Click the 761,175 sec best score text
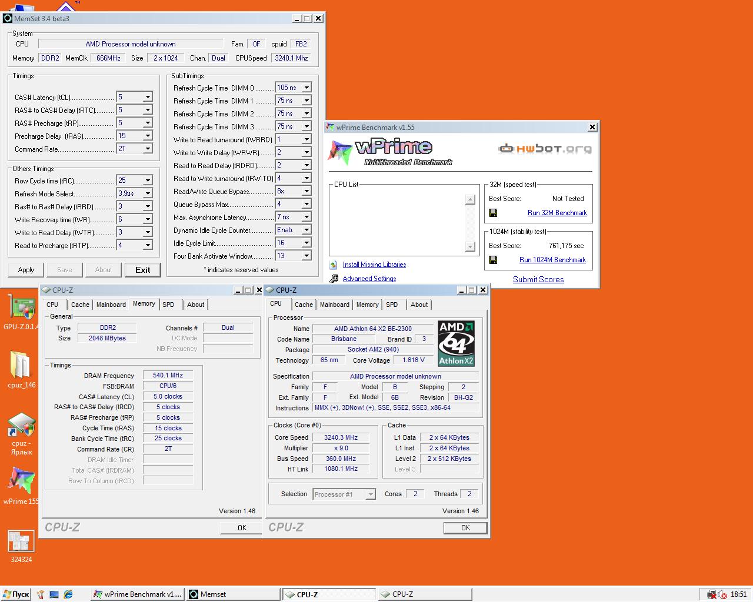The height and width of the screenshot is (602, 753). [567, 246]
